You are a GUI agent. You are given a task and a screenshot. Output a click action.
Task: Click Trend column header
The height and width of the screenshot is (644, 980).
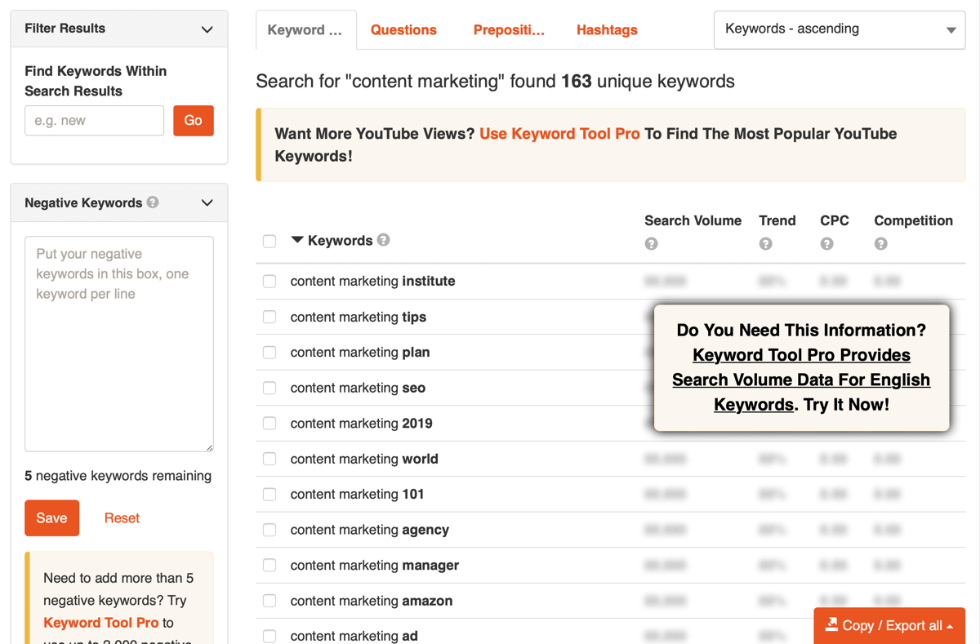[x=777, y=220]
